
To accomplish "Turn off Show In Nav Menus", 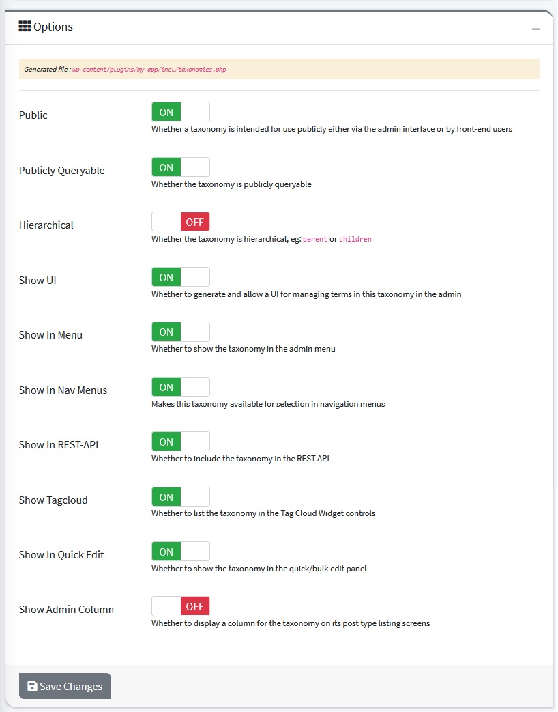I will pyautogui.click(x=181, y=387).
